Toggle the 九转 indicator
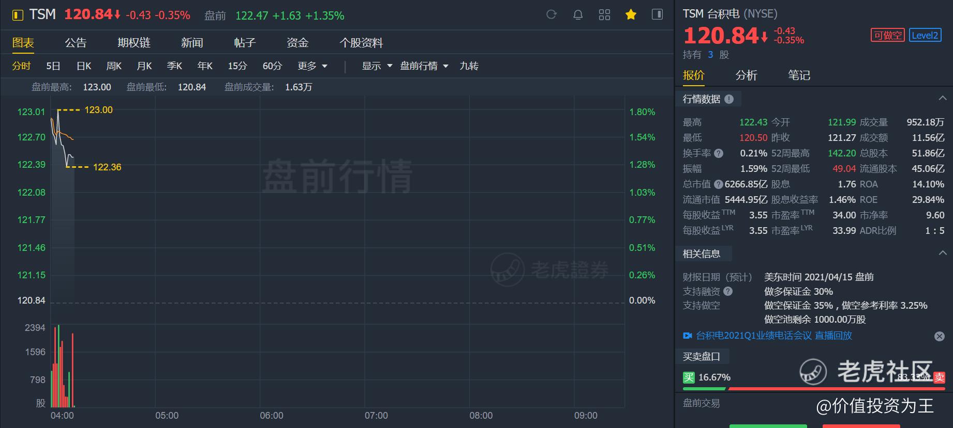The image size is (953, 428). click(x=469, y=66)
